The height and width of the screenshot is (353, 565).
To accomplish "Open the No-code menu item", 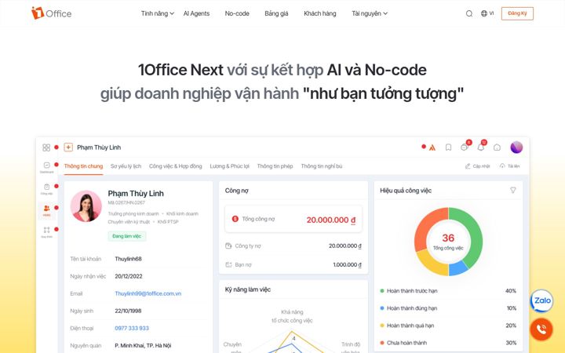I will 237,13.
